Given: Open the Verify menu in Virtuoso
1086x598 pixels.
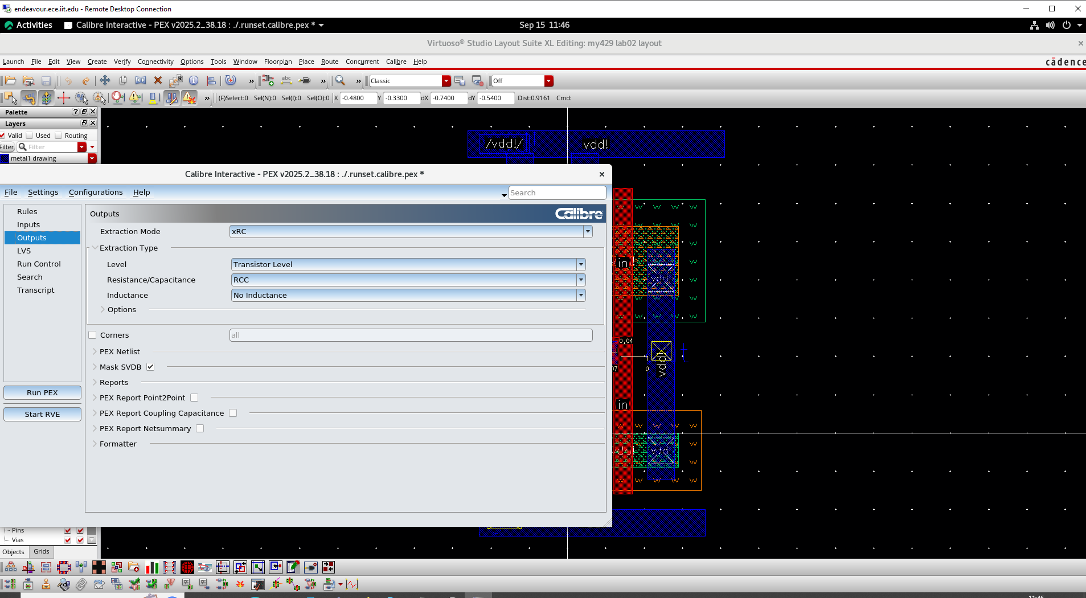Looking at the screenshot, I should tap(122, 62).
